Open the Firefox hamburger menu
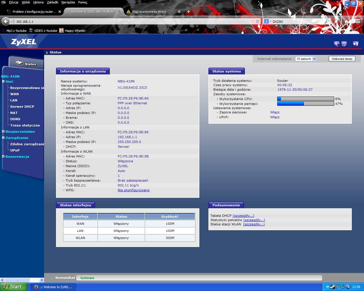 (358, 21)
